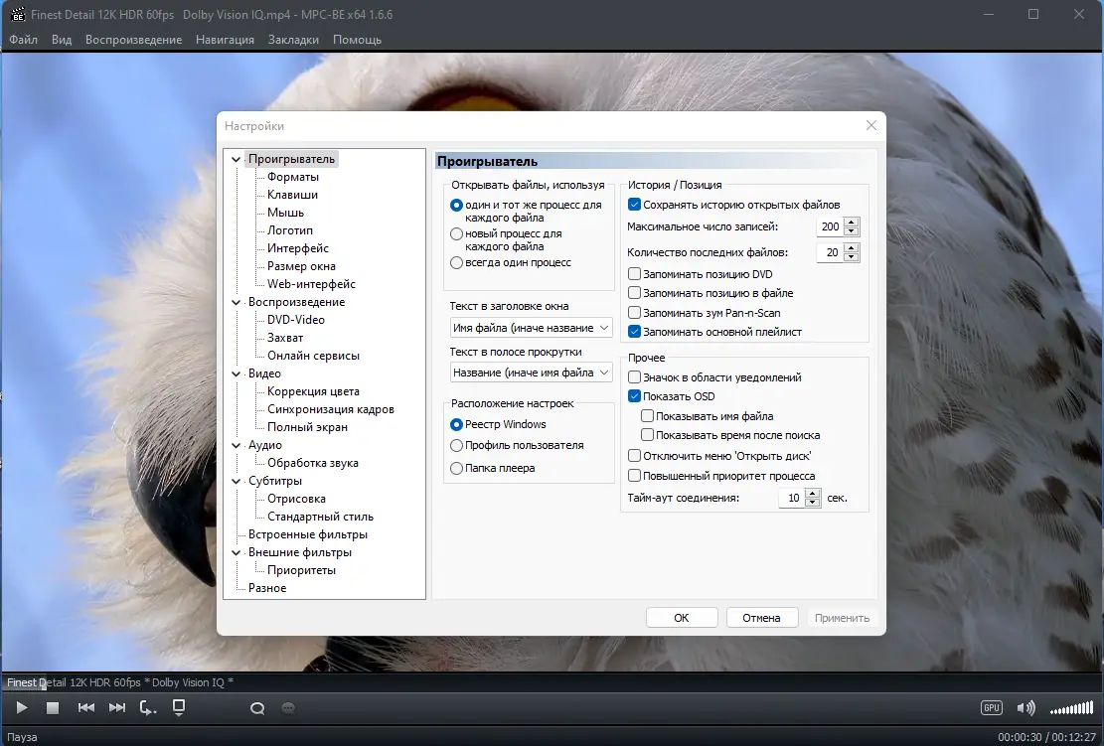
Task: Select 'Клавиши' in settings tree
Action: click(x=292, y=195)
